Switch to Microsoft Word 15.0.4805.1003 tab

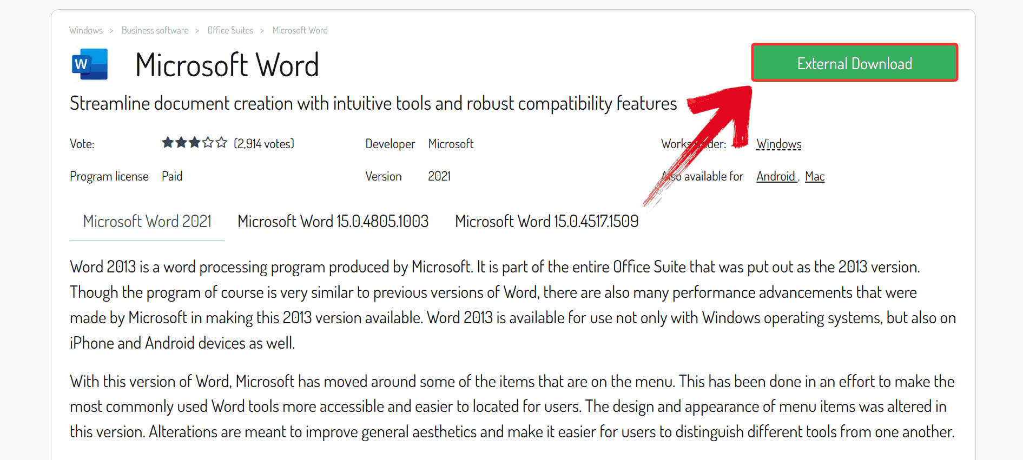tap(333, 222)
